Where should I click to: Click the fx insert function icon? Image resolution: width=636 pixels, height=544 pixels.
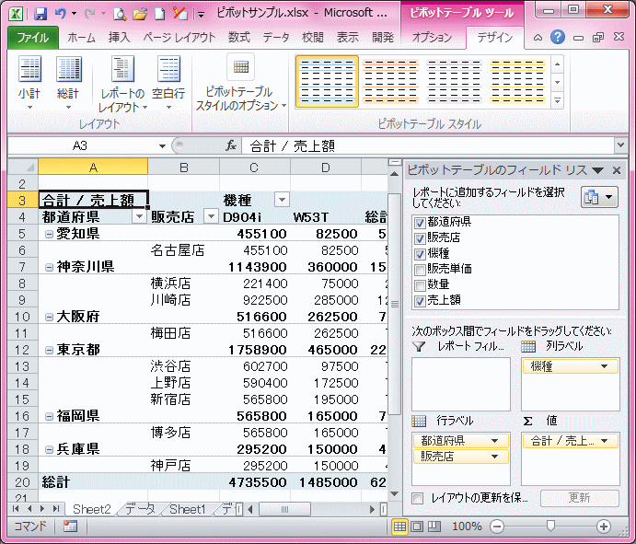tap(231, 145)
